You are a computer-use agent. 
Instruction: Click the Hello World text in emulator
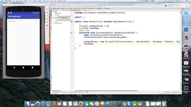pos(12,21)
